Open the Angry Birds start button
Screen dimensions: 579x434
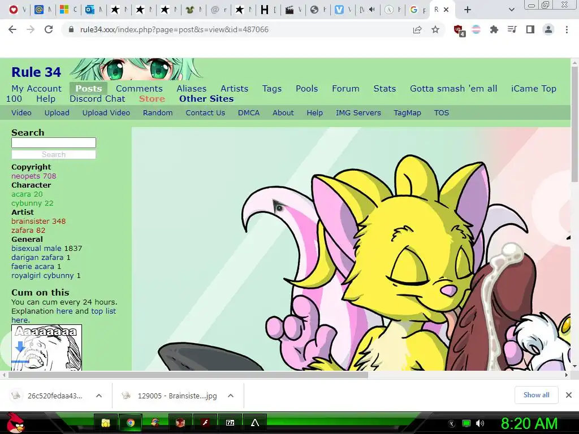[x=15, y=423]
